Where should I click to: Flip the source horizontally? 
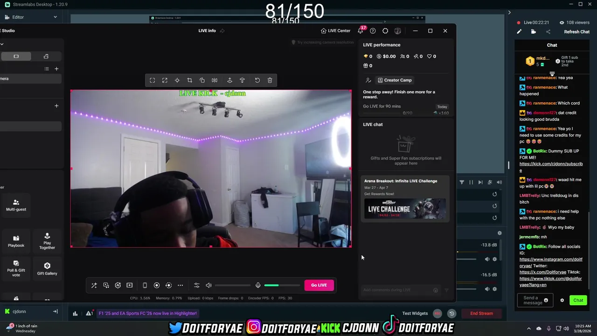click(215, 80)
